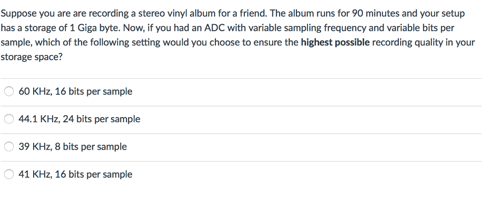Select the 44.1 KHz, 24 bits radio button
Viewport: 485px width, 199px height.
coord(9,119)
